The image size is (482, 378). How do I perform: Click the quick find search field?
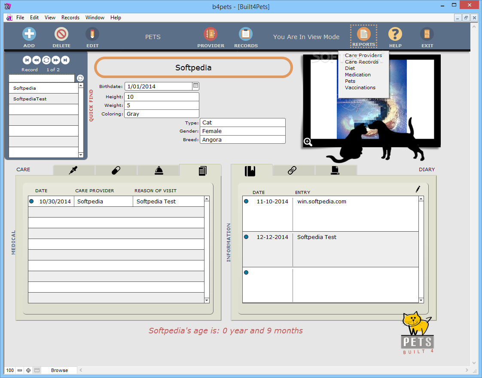42,78
